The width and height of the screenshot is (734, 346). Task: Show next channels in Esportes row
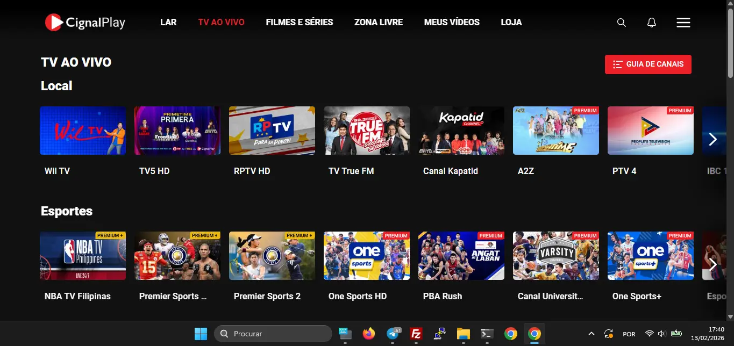[713, 264]
